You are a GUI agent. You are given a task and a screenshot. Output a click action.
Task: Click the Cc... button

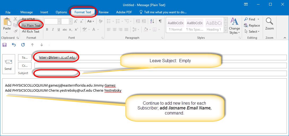(x=25, y=66)
